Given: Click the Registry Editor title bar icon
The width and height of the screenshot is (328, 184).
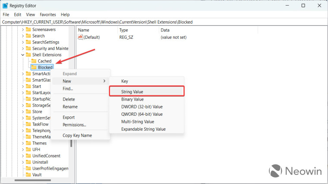Looking at the screenshot, I should (5, 6).
